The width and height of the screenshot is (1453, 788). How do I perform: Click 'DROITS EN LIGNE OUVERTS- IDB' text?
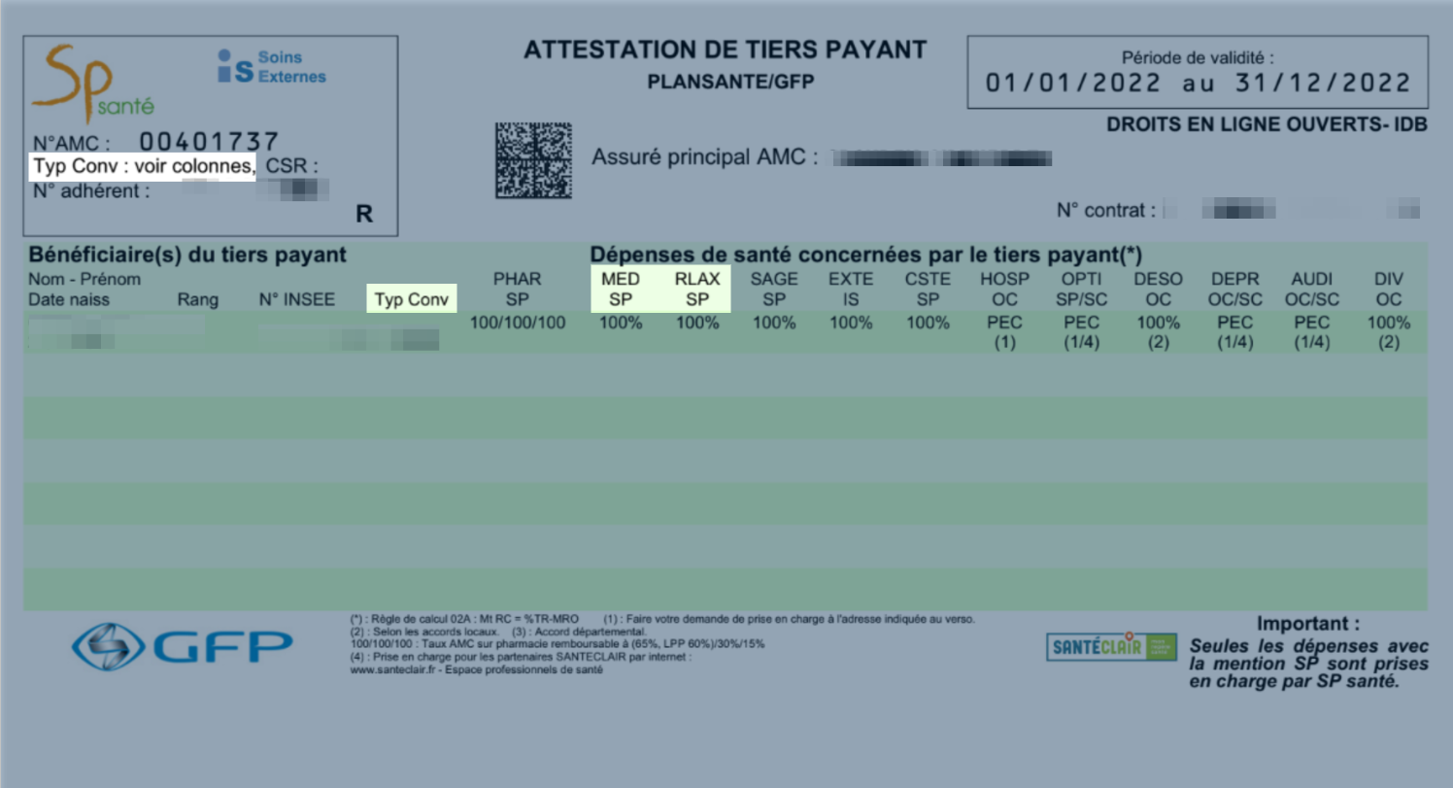click(x=1267, y=125)
